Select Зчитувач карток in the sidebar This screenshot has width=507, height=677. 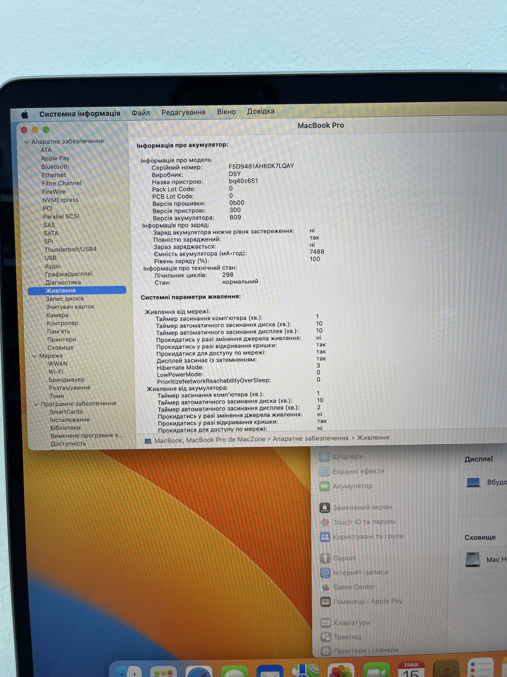point(70,307)
